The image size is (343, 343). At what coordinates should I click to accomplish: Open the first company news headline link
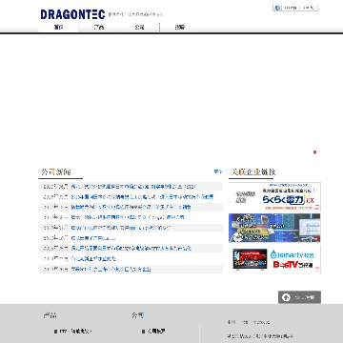(133, 187)
